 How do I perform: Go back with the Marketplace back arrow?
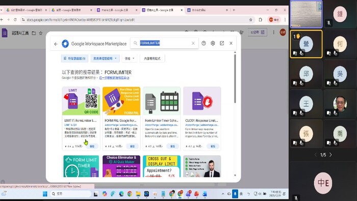click(x=56, y=44)
